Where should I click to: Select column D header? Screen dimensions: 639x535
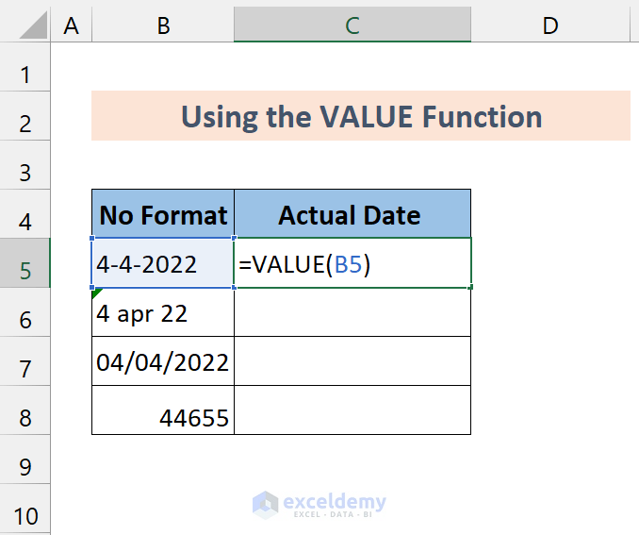click(550, 25)
